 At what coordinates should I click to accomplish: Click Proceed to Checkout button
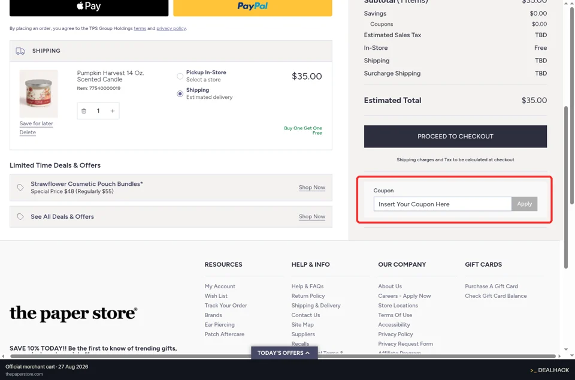coord(455,137)
